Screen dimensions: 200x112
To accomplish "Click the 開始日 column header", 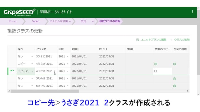I will click(75, 49).
